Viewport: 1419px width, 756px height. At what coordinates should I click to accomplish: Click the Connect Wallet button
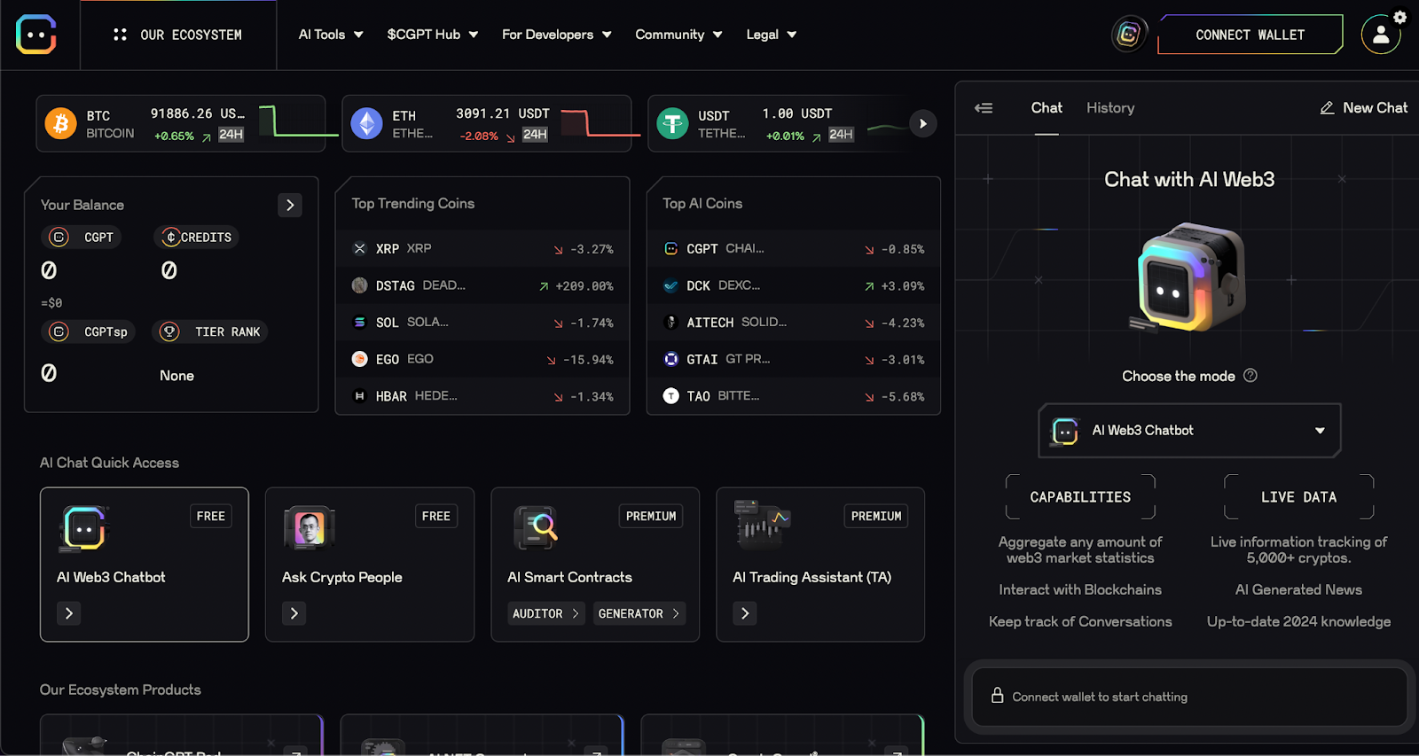tap(1250, 35)
